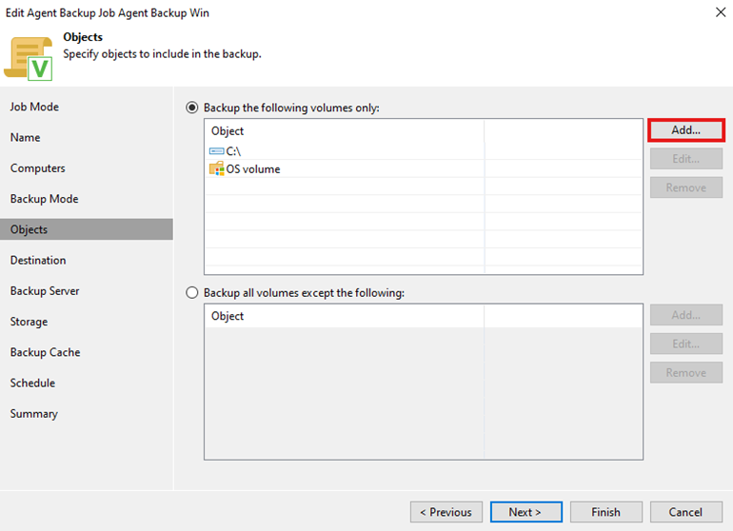The height and width of the screenshot is (531, 733).
Task: Go to the Name wizard step
Action: [x=26, y=138]
